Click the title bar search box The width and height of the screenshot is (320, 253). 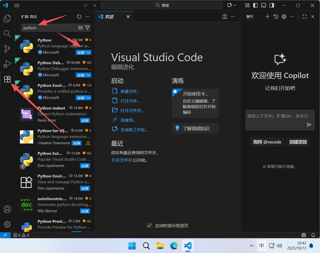(162, 5)
